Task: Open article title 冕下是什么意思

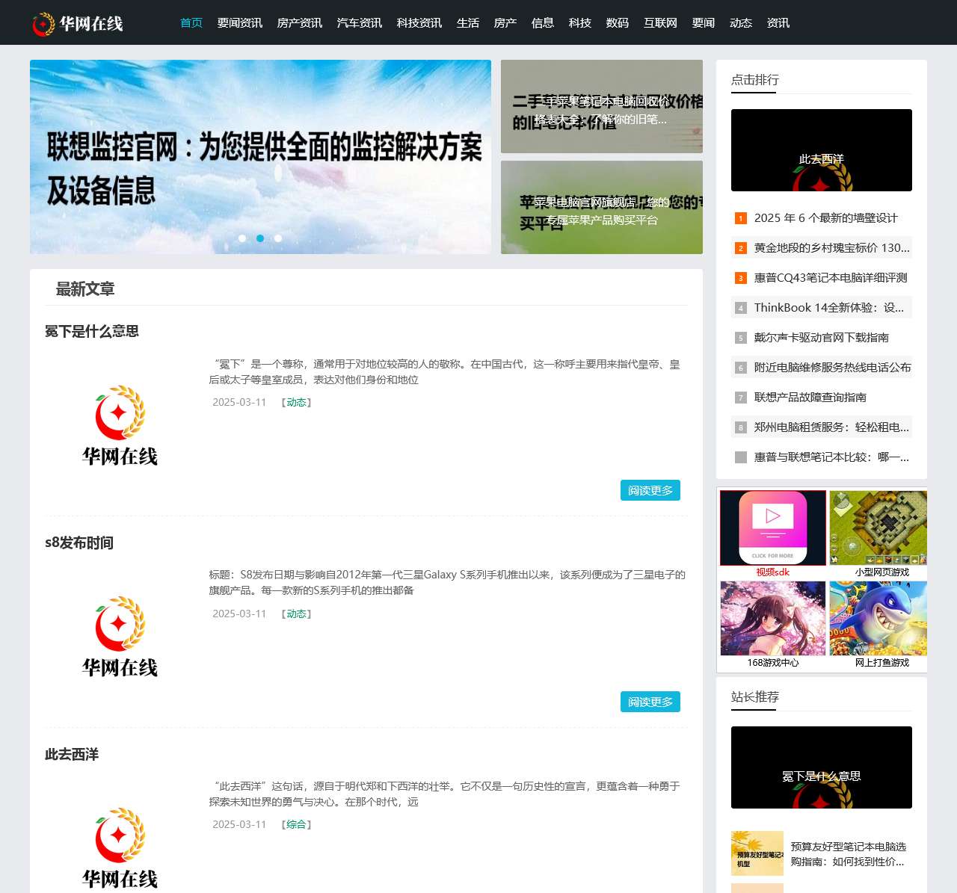Action: (92, 331)
